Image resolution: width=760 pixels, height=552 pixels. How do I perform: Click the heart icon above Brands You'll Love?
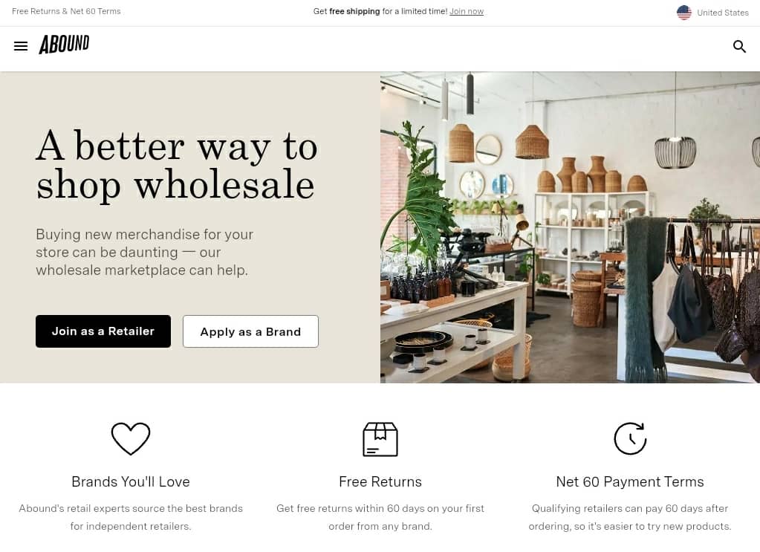point(131,438)
